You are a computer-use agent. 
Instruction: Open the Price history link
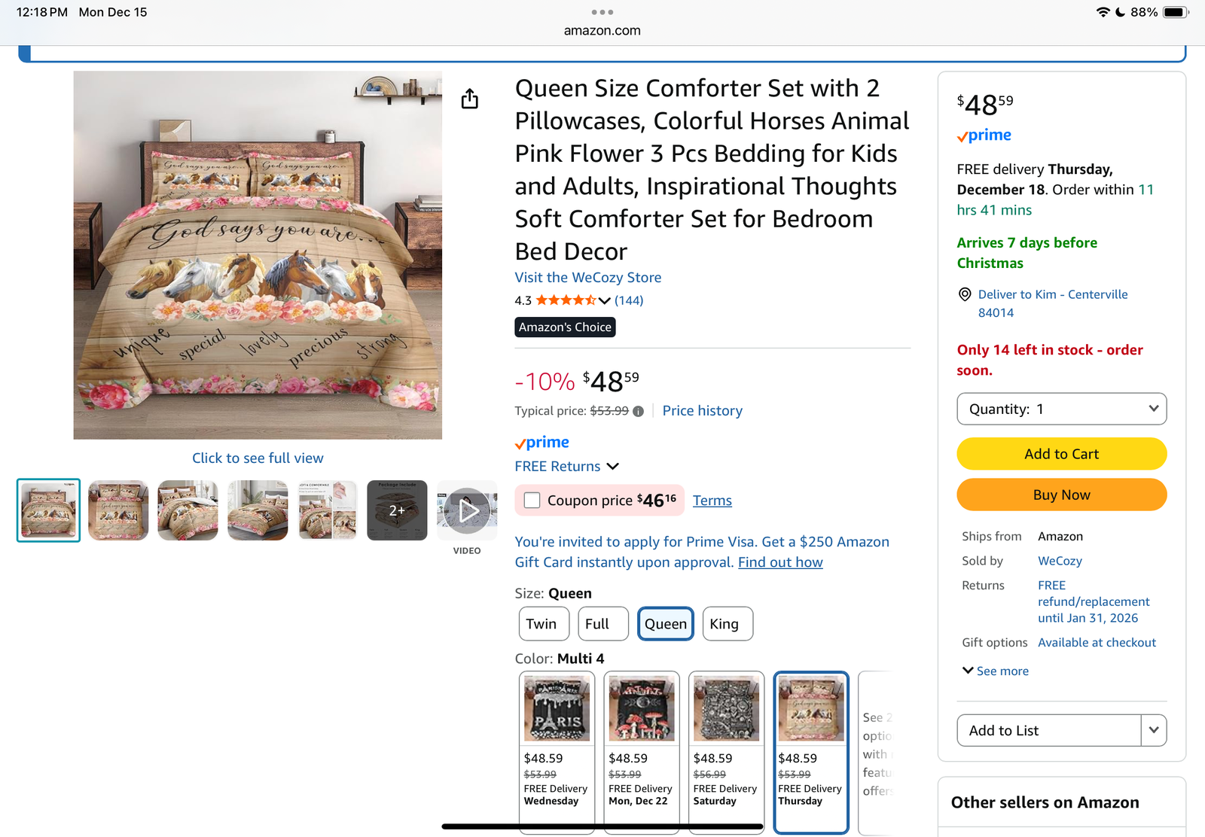pos(702,411)
